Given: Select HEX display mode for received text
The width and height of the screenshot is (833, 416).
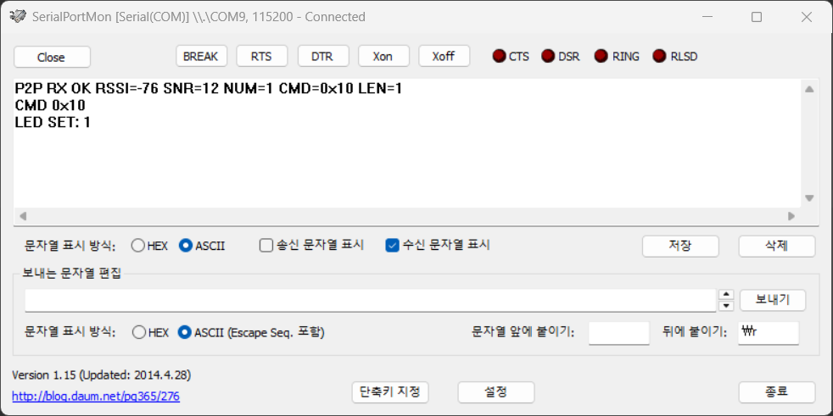Looking at the screenshot, I should coord(138,246).
